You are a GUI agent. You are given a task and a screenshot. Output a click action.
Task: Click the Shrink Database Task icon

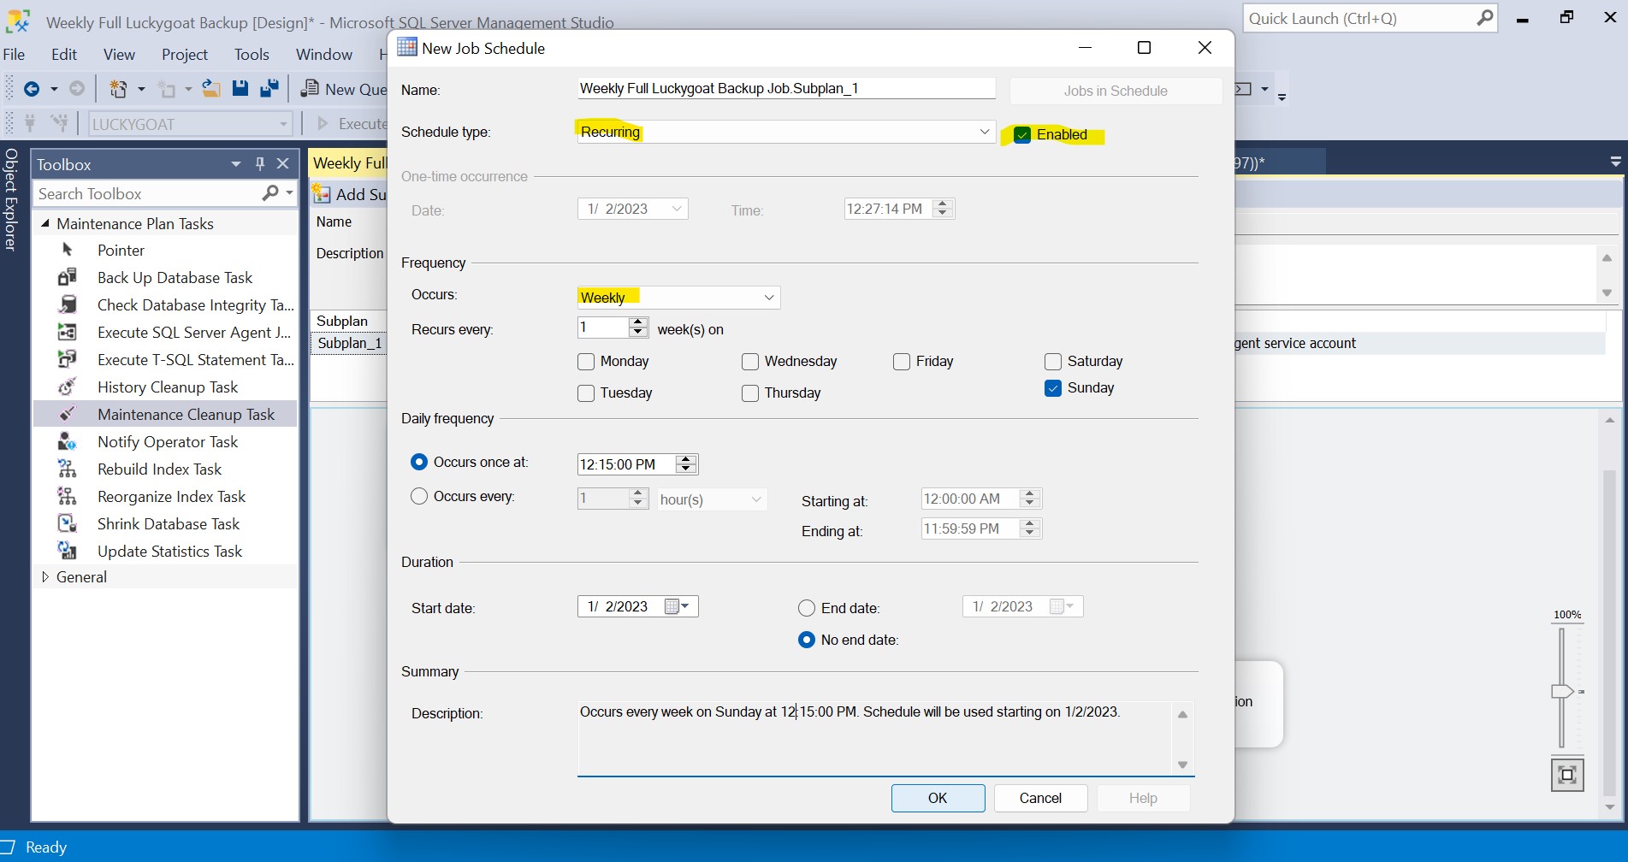pyautogui.click(x=67, y=524)
